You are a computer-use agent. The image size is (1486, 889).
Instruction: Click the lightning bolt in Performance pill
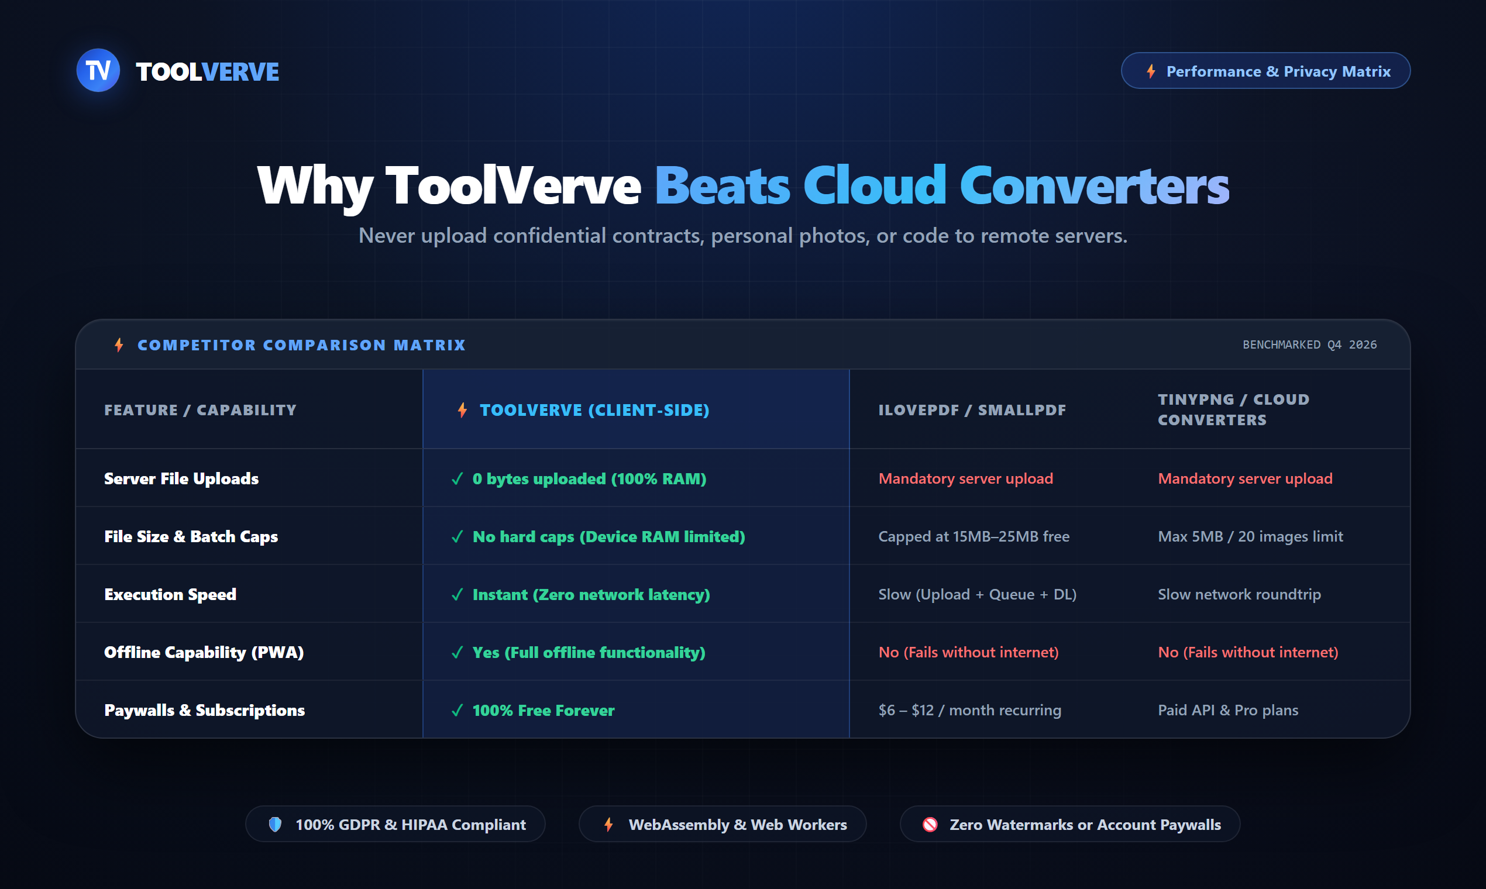pos(1151,71)
